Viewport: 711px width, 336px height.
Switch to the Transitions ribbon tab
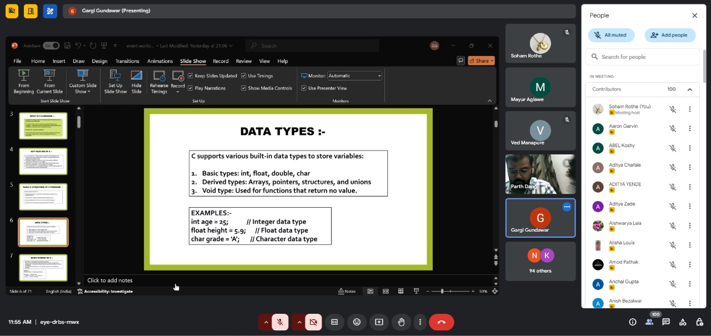pos(127,61)
